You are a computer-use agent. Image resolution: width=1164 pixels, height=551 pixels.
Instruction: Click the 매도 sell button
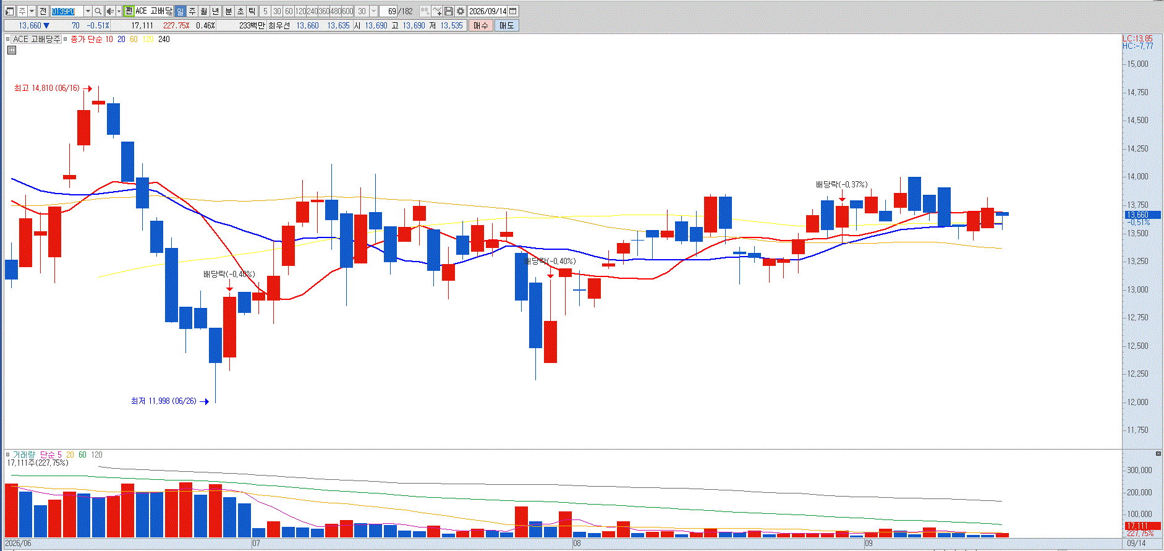[506, 25]
